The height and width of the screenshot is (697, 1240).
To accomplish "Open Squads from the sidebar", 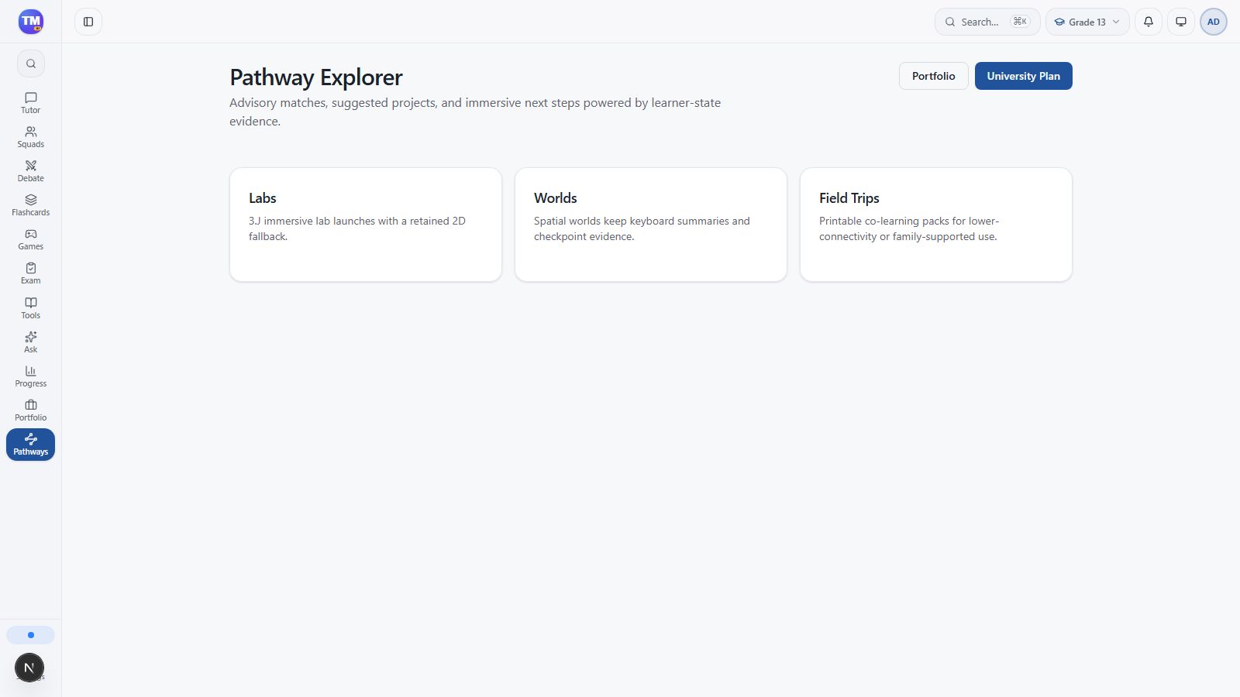I will (30, 137).
